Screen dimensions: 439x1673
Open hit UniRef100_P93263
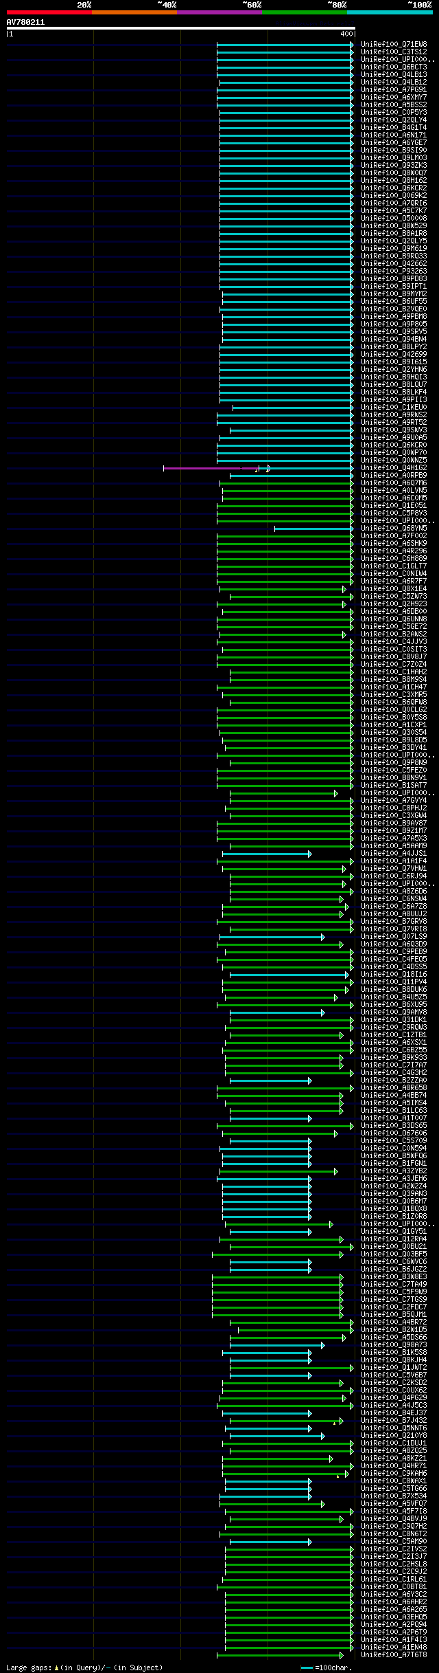click(x=394, y=272)
